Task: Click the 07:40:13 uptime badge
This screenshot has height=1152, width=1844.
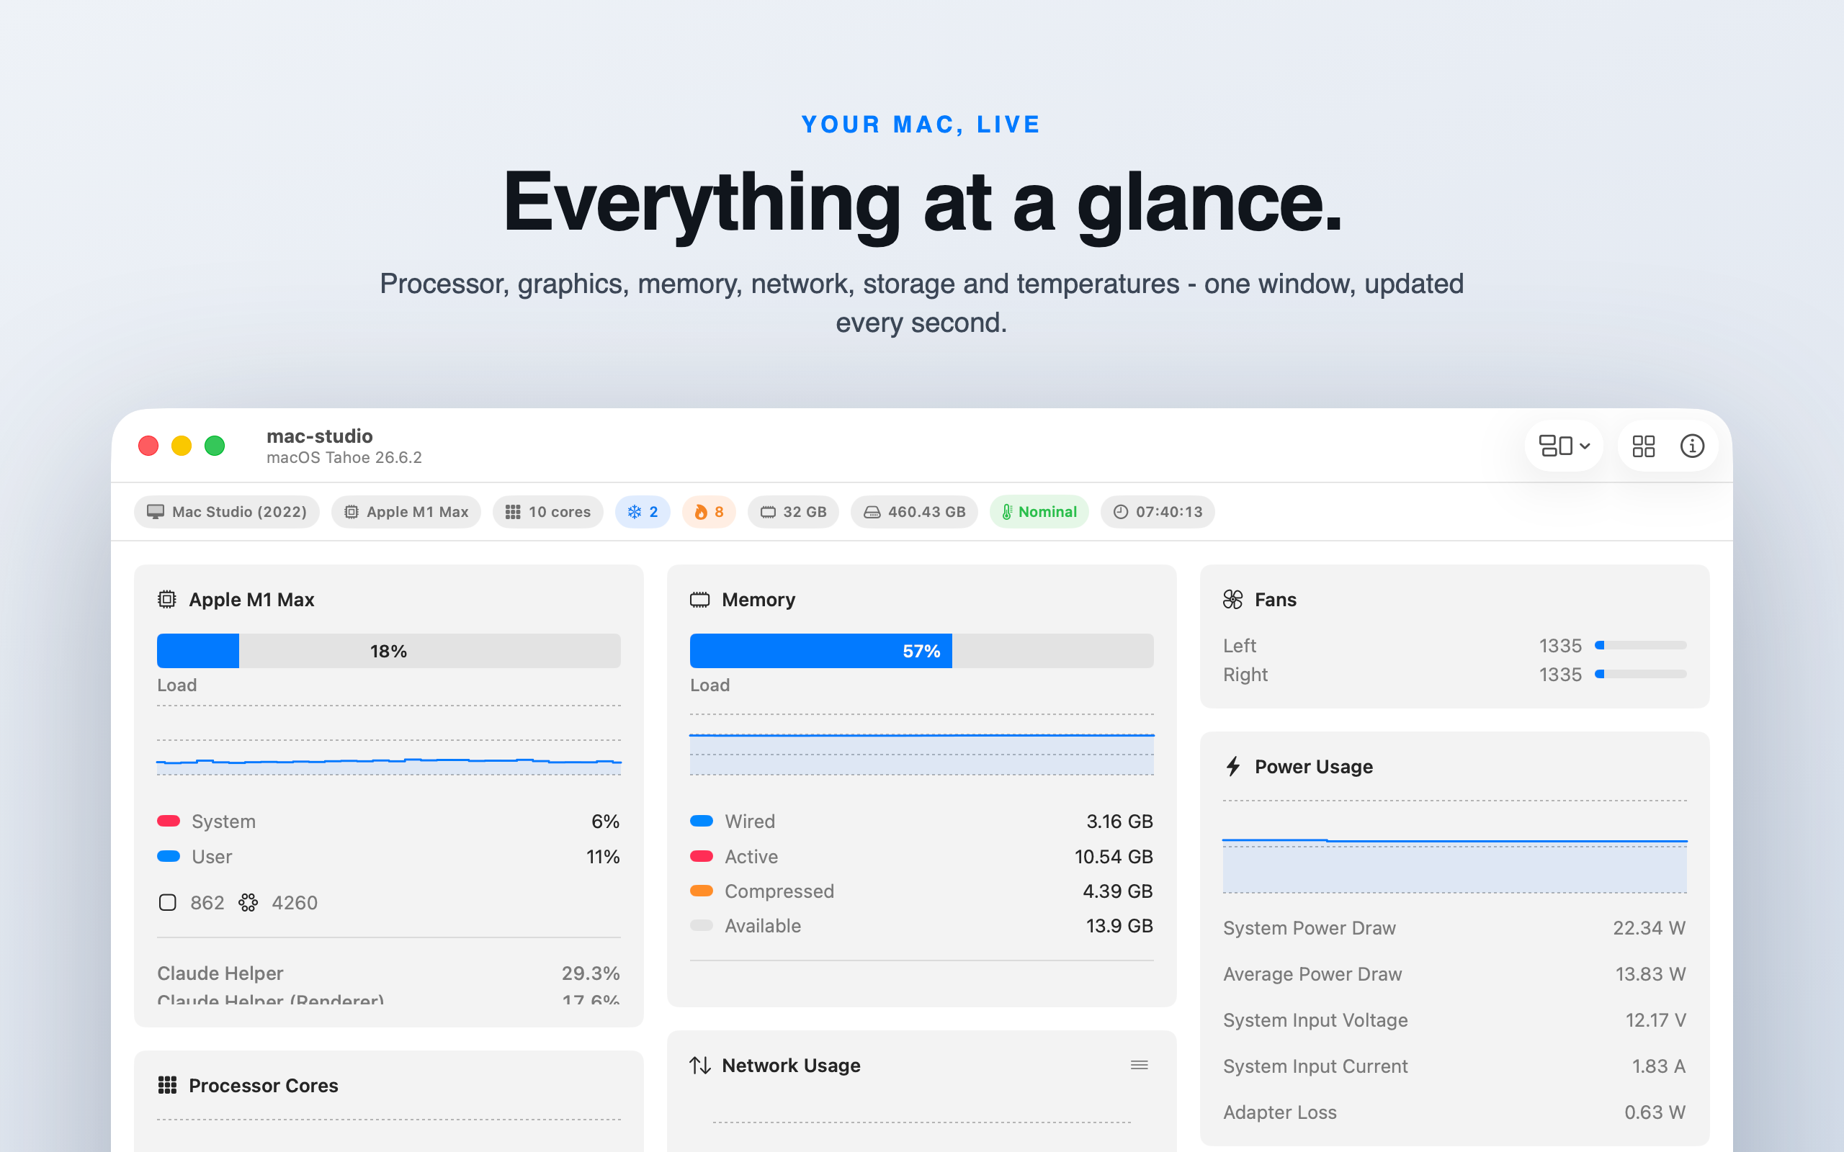Action: tap(1158, 512)
